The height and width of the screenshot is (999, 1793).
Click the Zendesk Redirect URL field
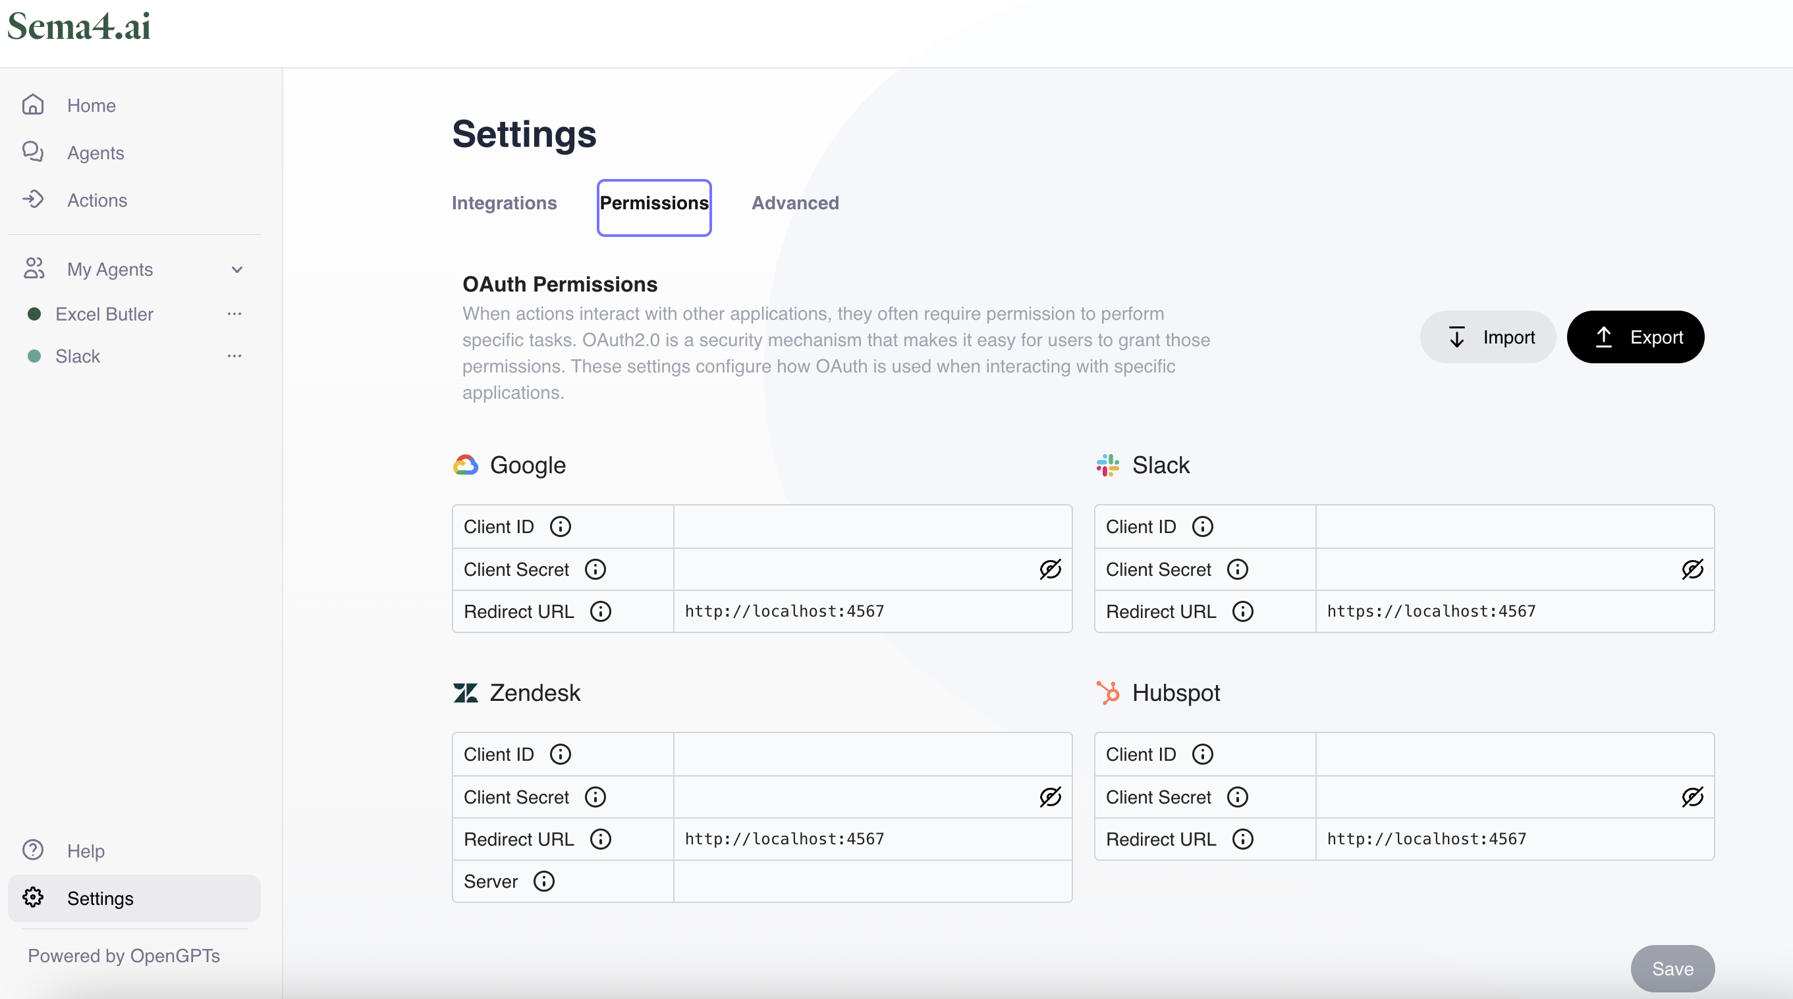pos(872,838)
